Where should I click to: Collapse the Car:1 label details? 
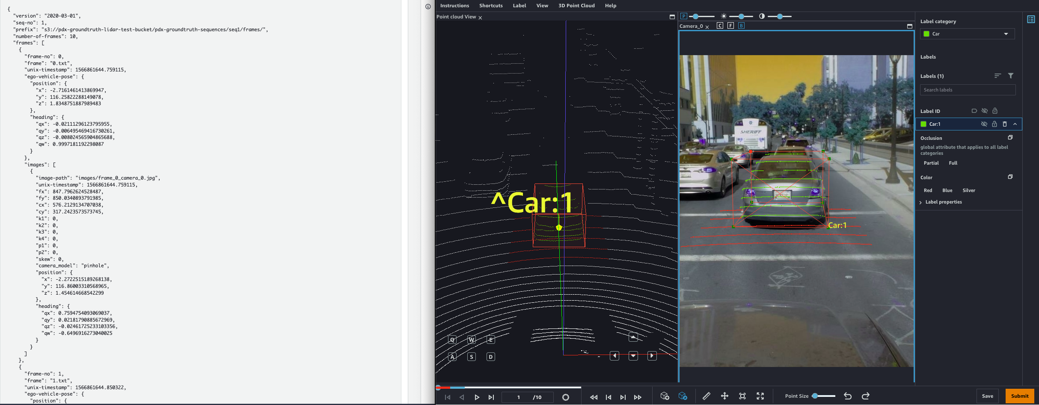(1015, 124)
